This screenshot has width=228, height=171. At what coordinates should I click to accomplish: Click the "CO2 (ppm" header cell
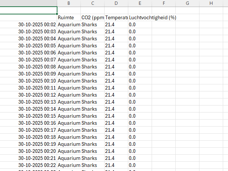click(x=92, y=17)
